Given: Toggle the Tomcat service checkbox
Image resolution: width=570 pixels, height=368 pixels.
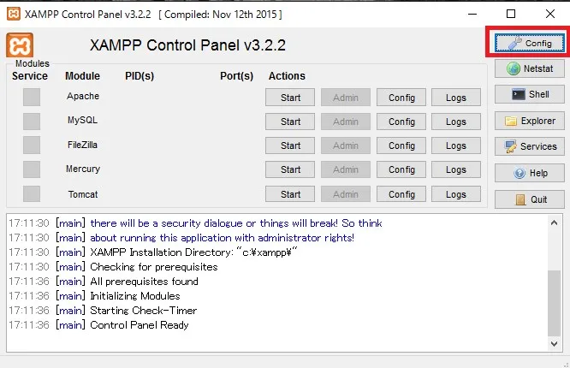Looking at the screenshot, I should click(x=32, y=194).
